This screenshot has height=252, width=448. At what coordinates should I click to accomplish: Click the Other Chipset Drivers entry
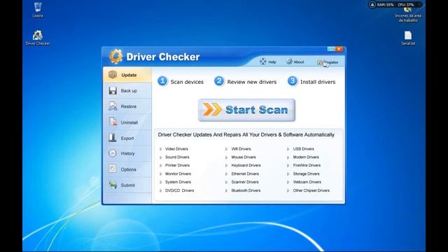point(311,190)
